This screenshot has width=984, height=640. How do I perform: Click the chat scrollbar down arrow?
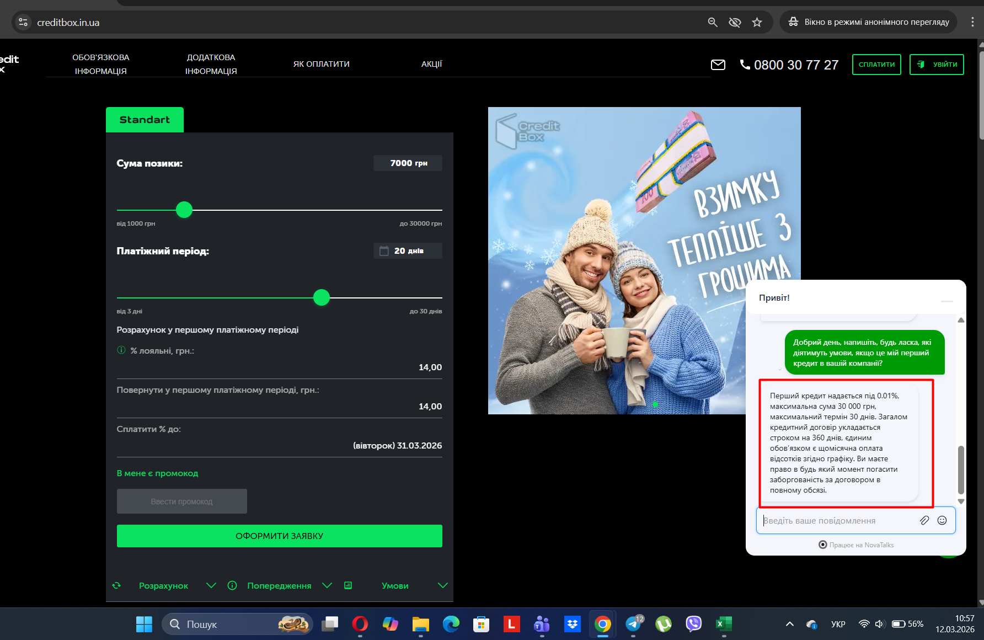pyautogui.click(x=961, y=502)
